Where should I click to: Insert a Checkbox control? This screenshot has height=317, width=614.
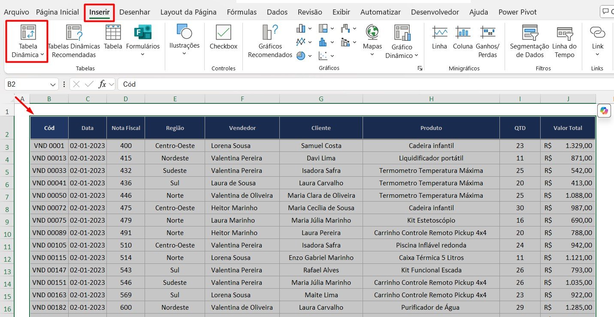(x=224, y=37)
